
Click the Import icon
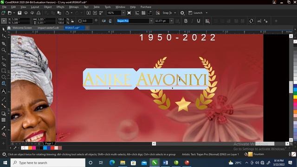pyautogui.click(x=89, y=13)
